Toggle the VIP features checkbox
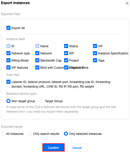The height and width of the screenshot is (152, 130). click(x=8, y=67)
